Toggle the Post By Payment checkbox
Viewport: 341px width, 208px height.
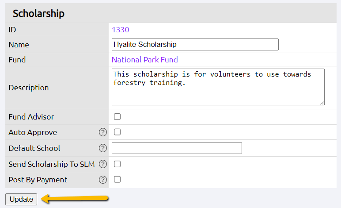pos(117,180)
